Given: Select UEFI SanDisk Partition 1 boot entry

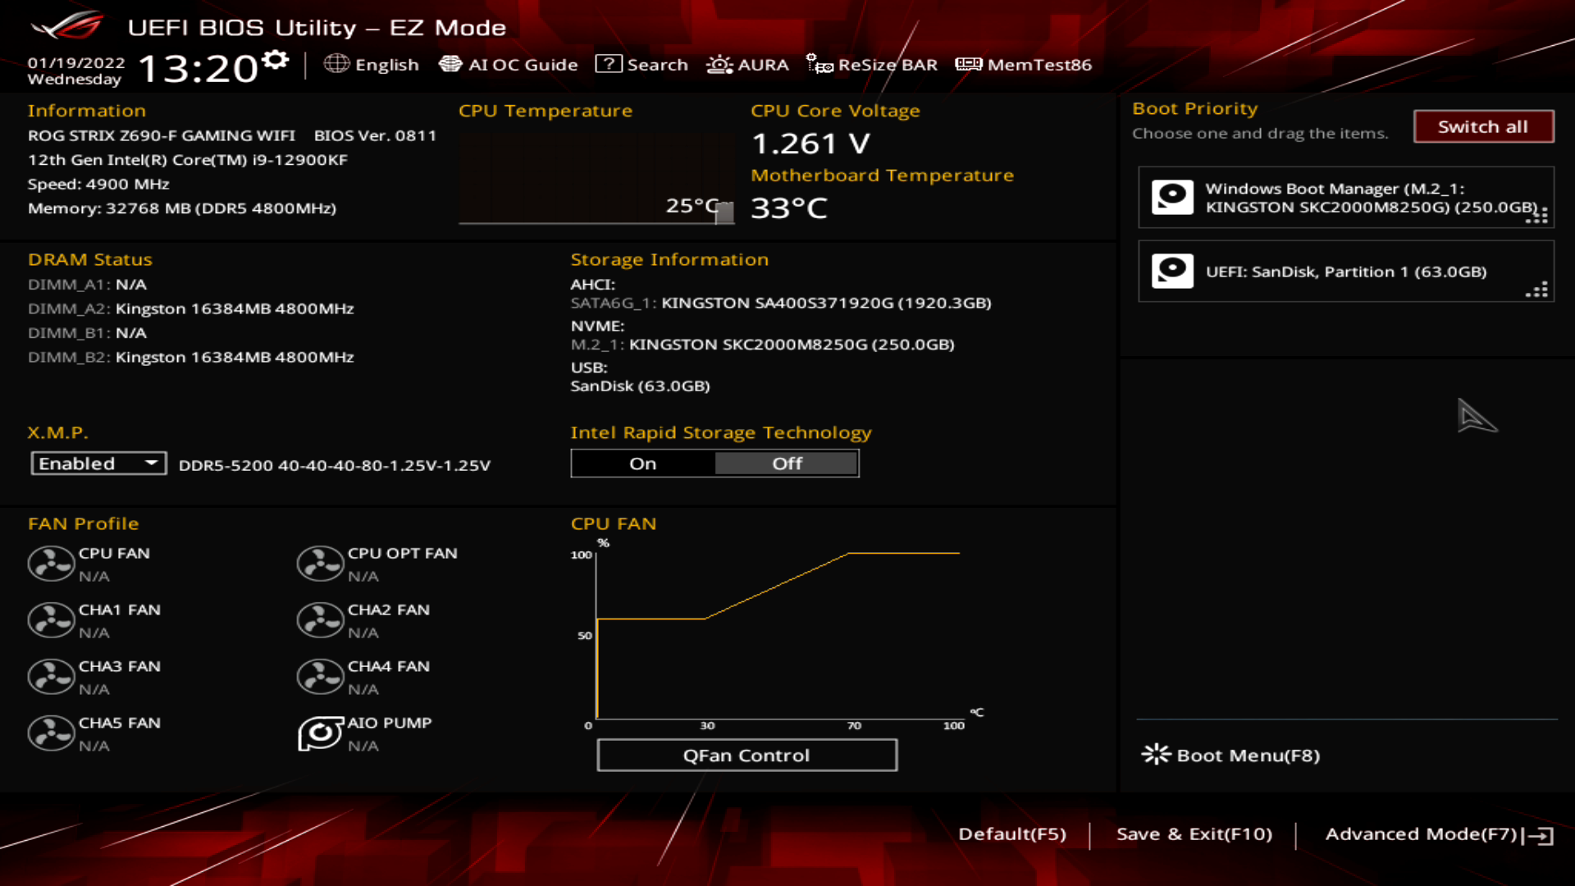Looking at the screenshot, I should 1345,272.
